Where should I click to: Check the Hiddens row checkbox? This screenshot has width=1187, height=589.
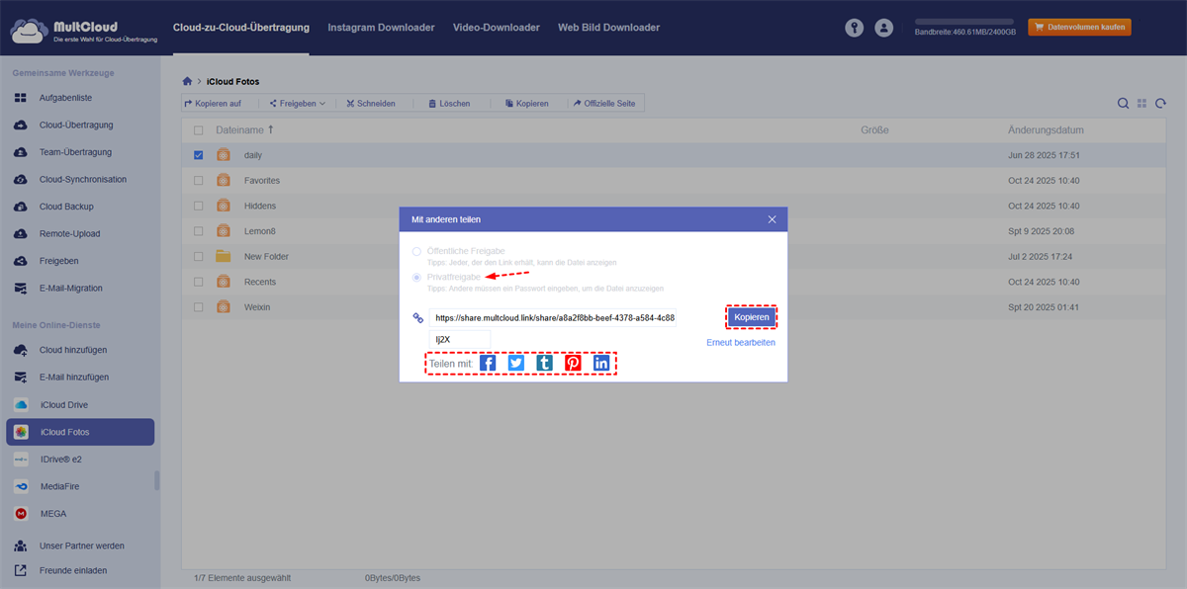coord(199,206)
